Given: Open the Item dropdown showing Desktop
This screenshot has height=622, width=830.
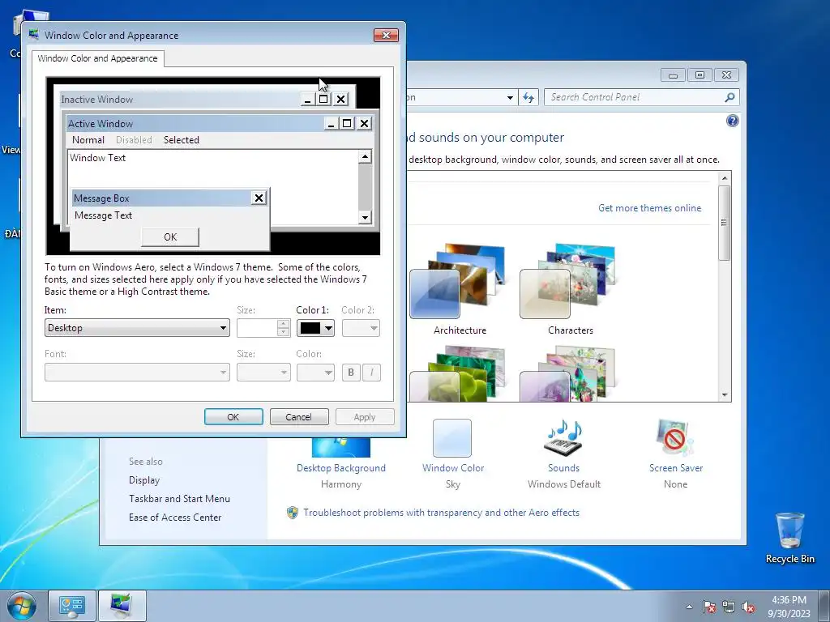Looking at the screenshot, I should 137,328.
